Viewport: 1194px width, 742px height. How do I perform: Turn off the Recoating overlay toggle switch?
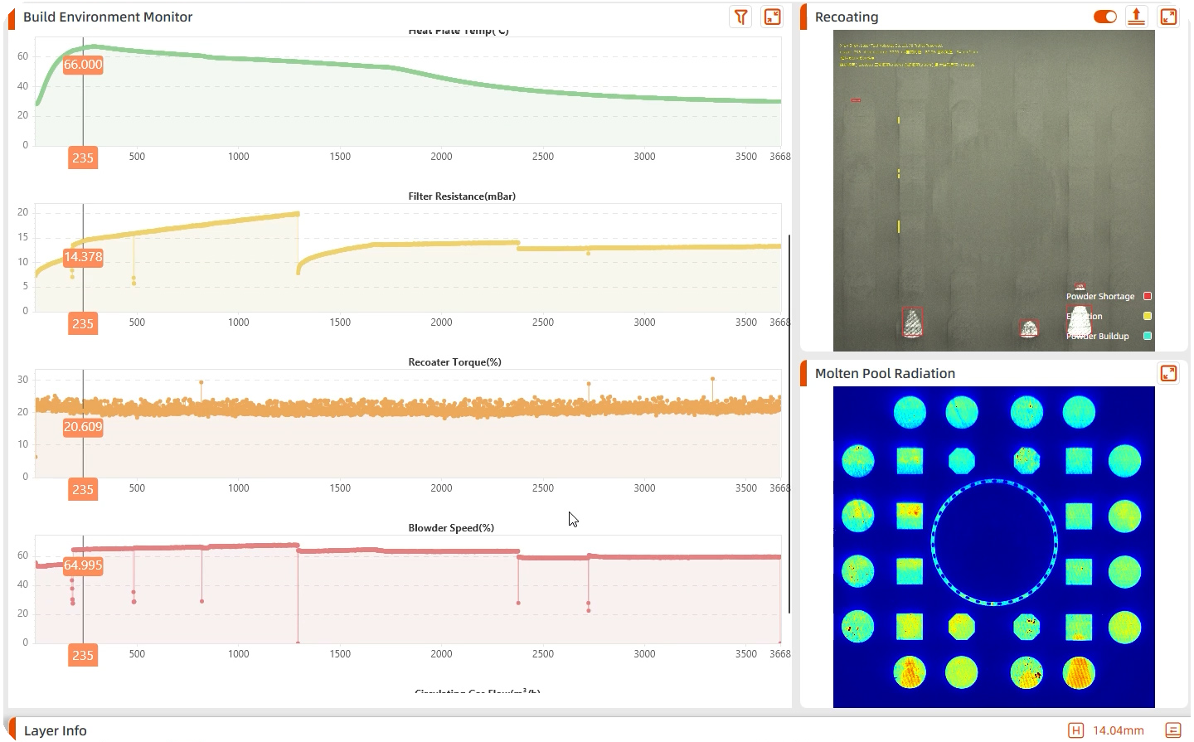(1104, 17)
